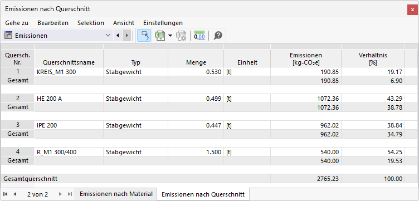Open the Ansicht menu

[x=124, y=23]
